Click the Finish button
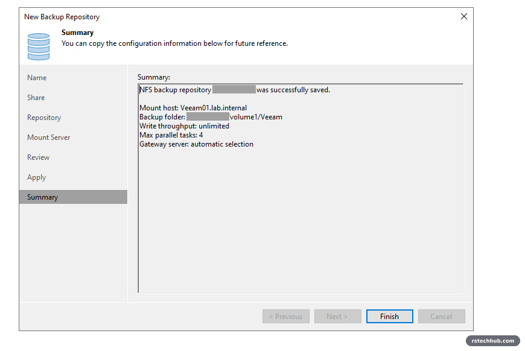 point(389,316)
